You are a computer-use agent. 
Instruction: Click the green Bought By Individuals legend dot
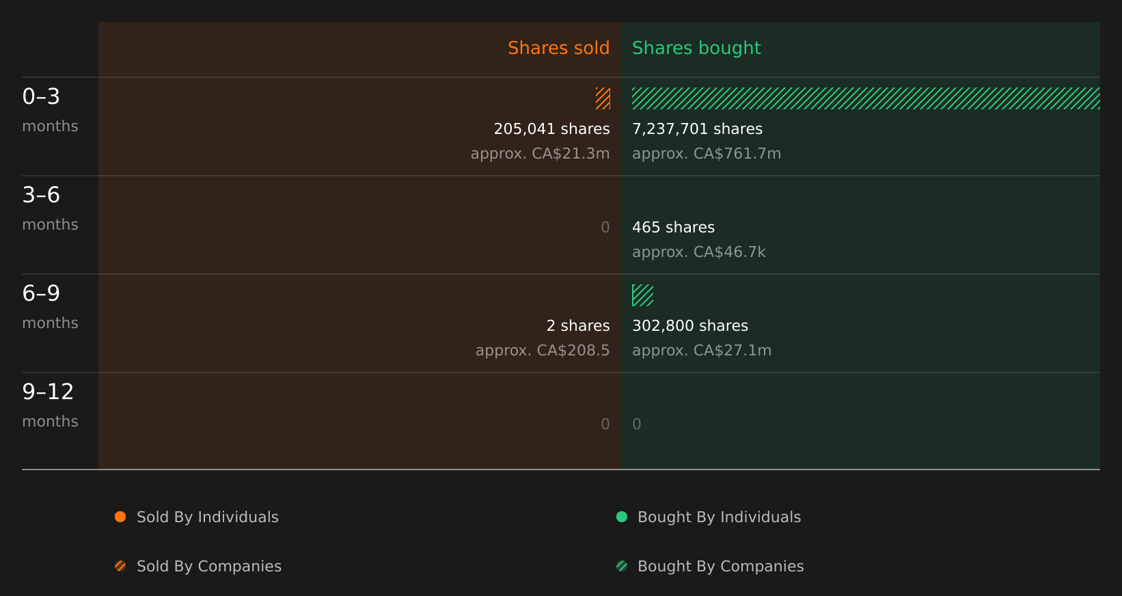click(x=622, y=517)
